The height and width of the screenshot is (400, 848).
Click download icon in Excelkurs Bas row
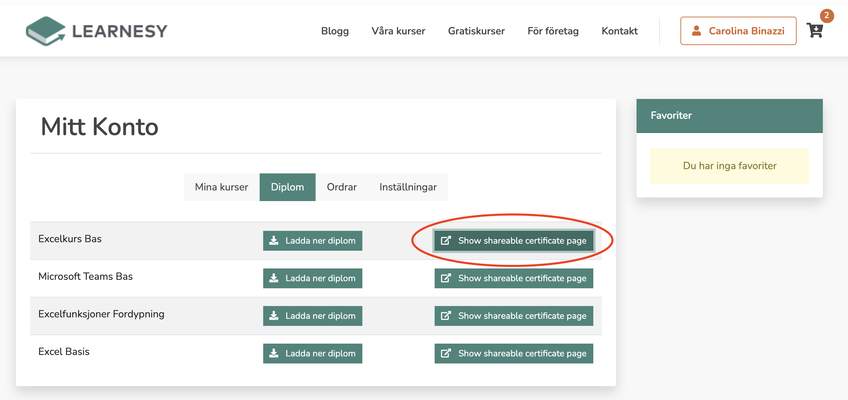tap(274, 240)
